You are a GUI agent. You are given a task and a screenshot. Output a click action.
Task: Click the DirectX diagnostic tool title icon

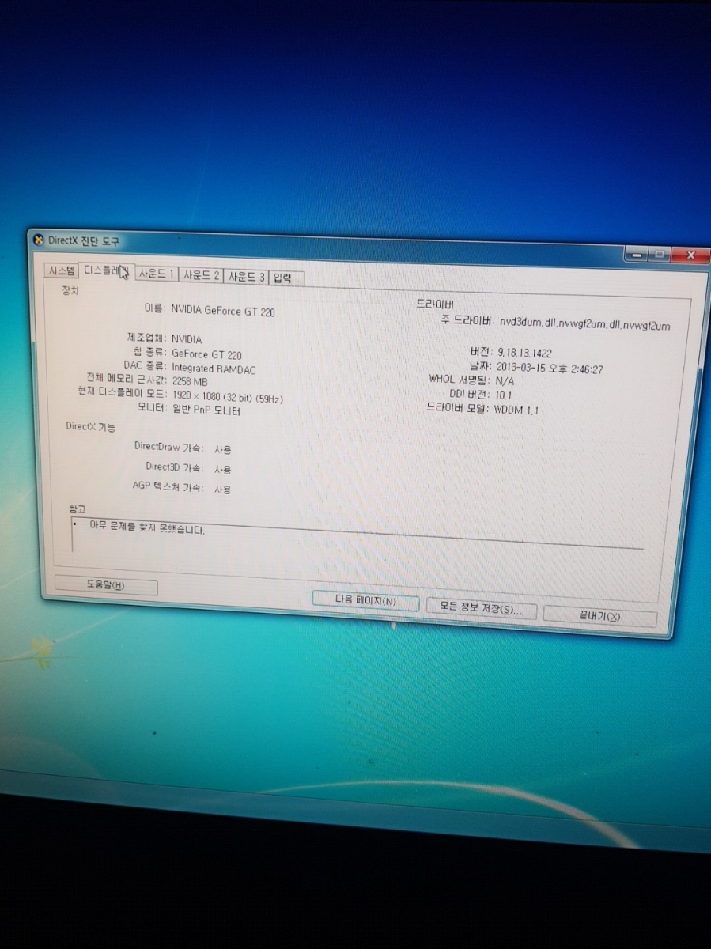click(39, 240)
